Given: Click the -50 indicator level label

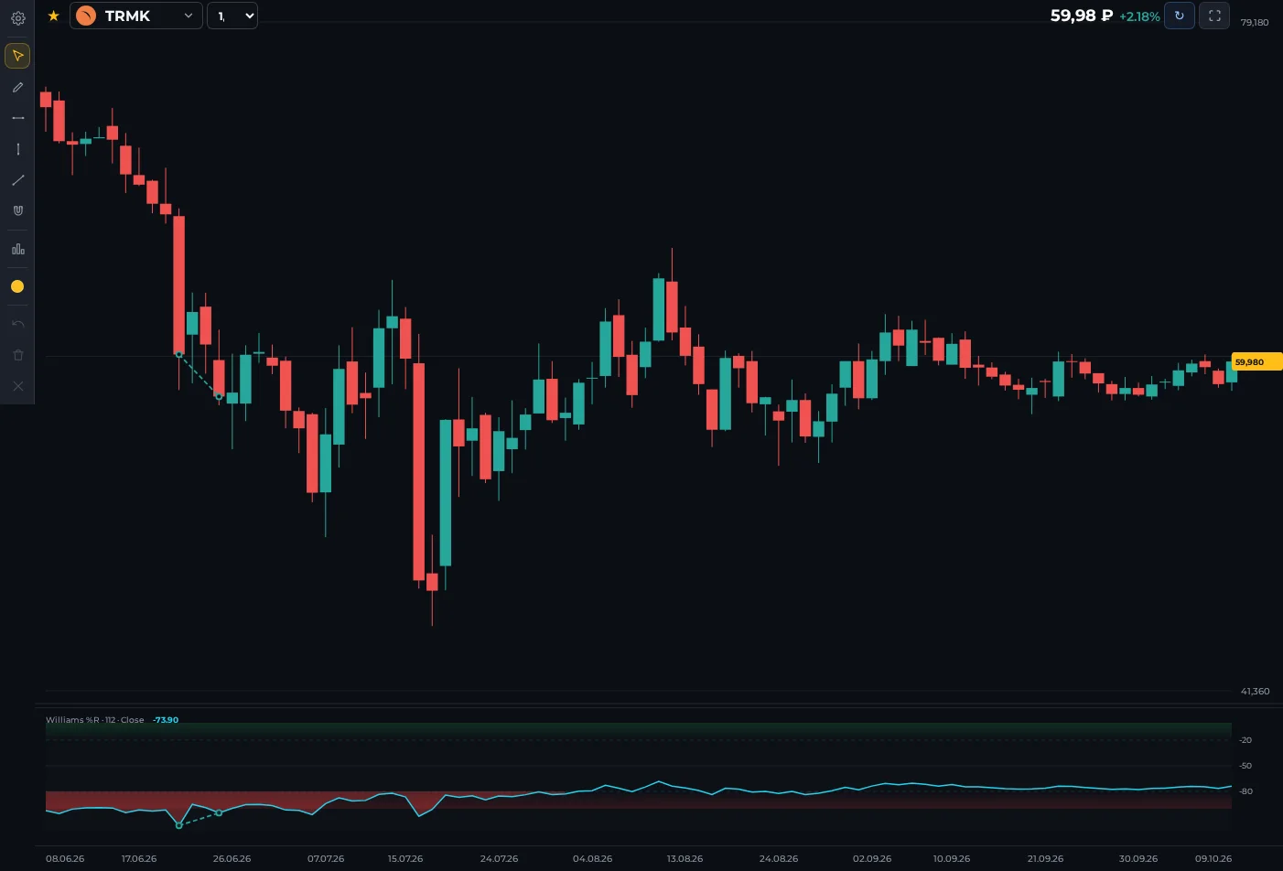Looking at the screenshot, I should pos(1245,766).
